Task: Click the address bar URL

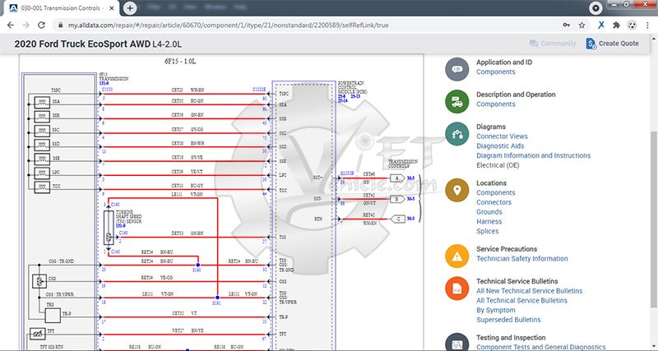Action: pos(229,25)
